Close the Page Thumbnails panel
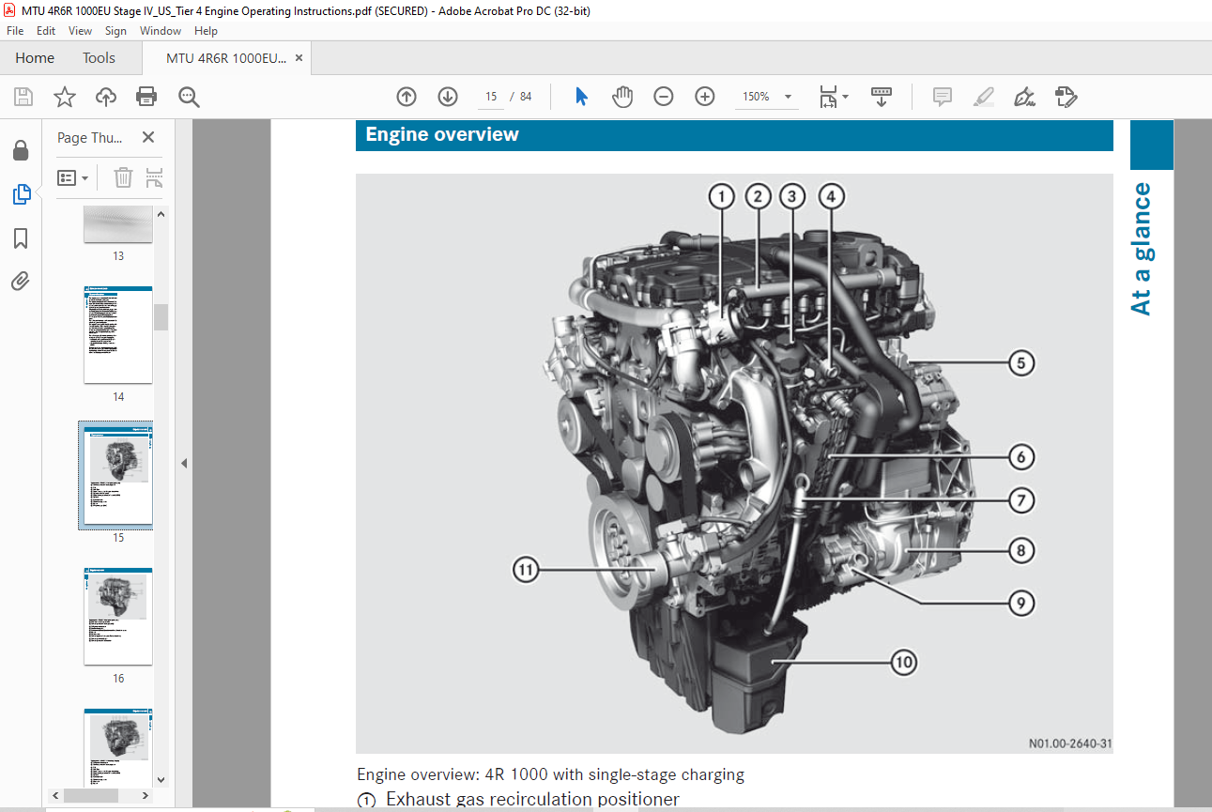 (x=148, y=137)
